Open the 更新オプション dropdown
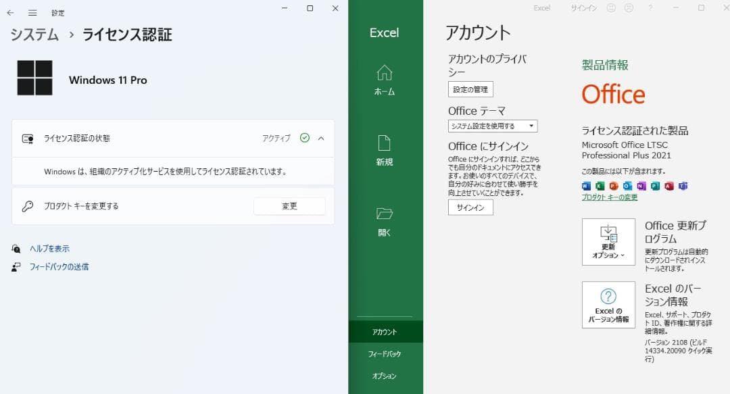Image resolution: width=730 pixels, height=394 pixels. tap(608, 241)
